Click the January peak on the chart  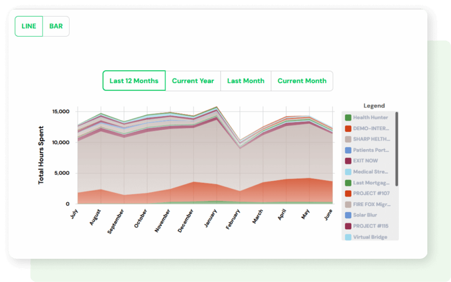[217, 107]
